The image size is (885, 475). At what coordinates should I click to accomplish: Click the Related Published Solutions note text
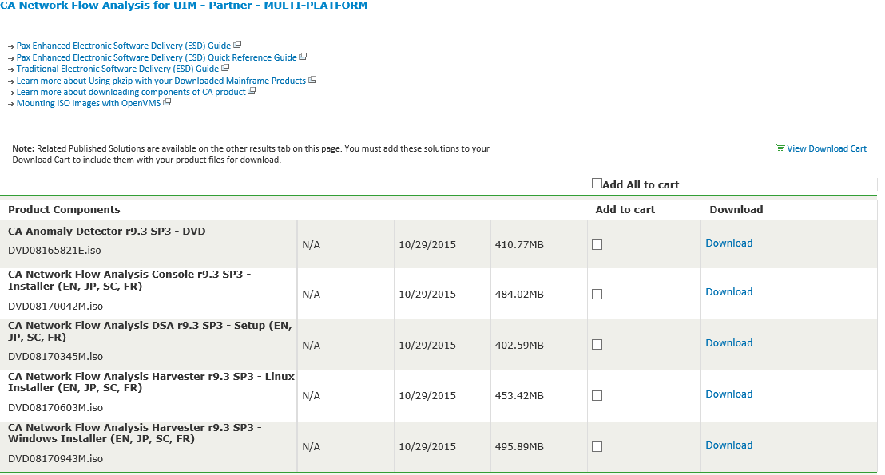[251, 154]
